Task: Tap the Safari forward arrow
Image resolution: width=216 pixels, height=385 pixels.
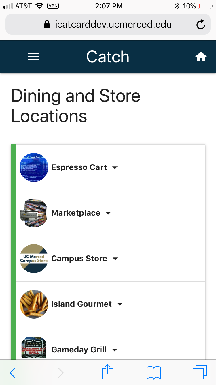Action: pyautogui.click(x=61, y=373)
